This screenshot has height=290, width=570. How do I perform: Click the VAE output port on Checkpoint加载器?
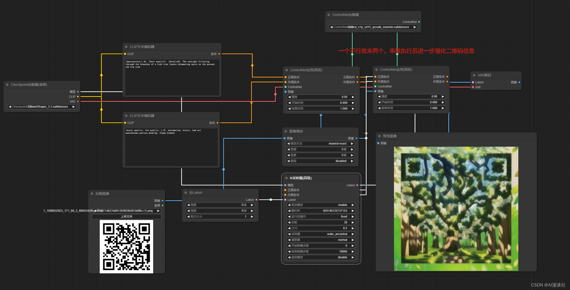(77, 101)
